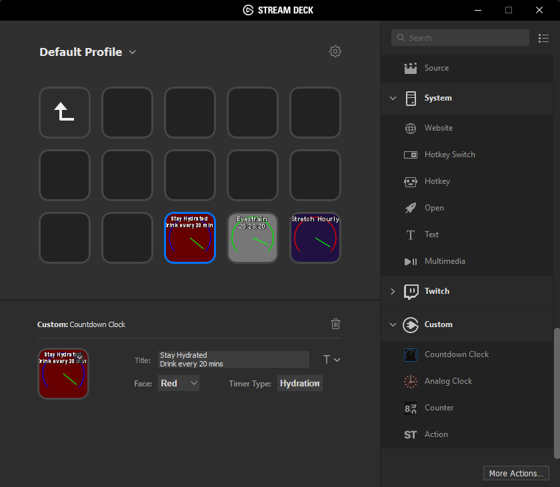Select the Hotkey action icon
This screenshot has width=560, height=487.
[411, 182]
